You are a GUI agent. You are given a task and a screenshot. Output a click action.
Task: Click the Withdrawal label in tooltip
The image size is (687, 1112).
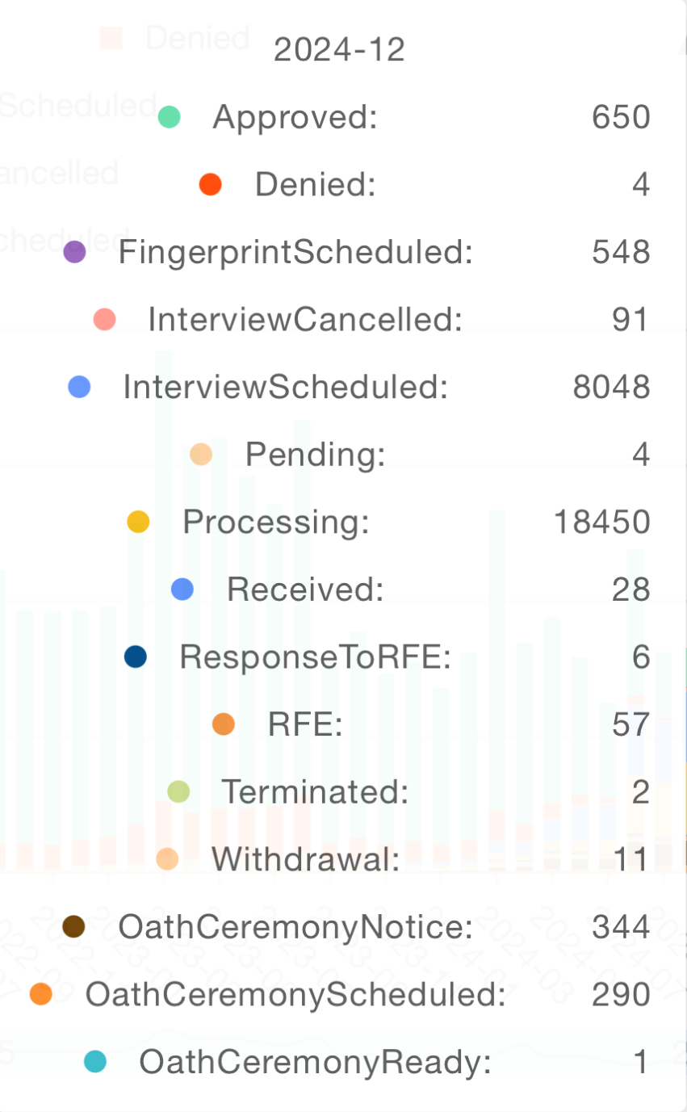[x=306, y=859]
